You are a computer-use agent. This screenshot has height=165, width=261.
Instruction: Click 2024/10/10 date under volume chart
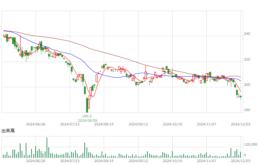172,161
